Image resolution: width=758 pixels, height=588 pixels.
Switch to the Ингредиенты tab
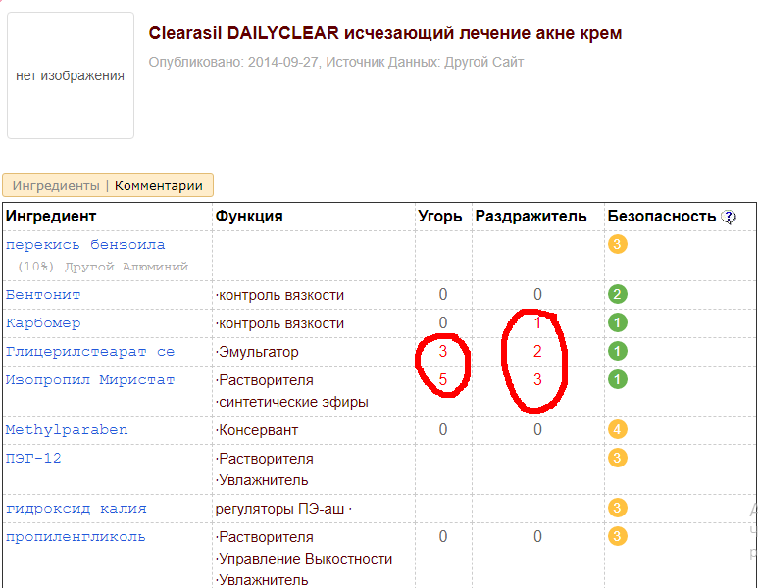(x=56, y=186)
